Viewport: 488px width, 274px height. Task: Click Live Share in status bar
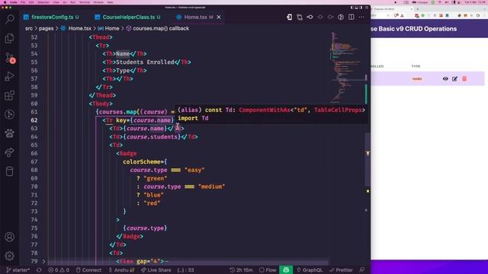point(156,270)
